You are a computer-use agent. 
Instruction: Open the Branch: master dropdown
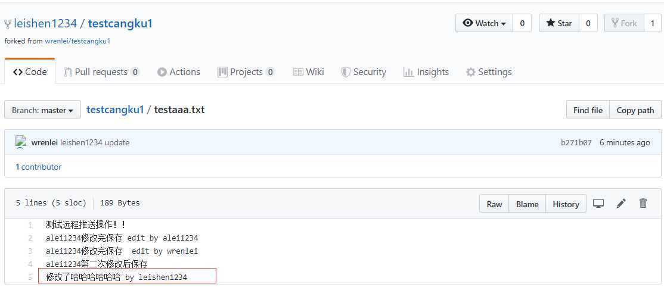click(42, 110)
